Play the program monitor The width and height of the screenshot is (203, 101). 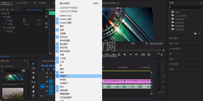[125, 55]
